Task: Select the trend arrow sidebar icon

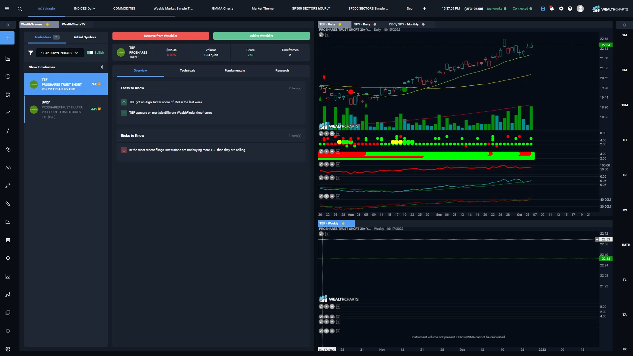Action: 8,113
